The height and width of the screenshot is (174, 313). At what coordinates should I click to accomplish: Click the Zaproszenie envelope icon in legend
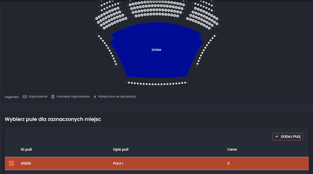(x=25, y=97)
